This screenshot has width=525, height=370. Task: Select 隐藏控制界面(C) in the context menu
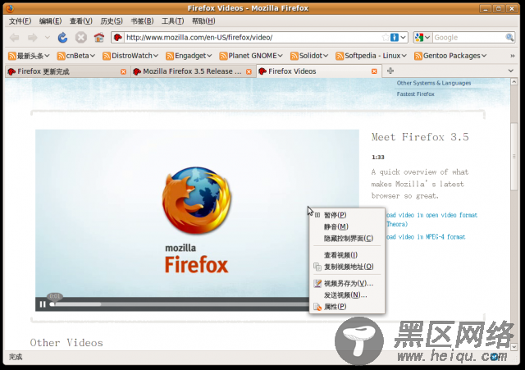click(347, 239)
